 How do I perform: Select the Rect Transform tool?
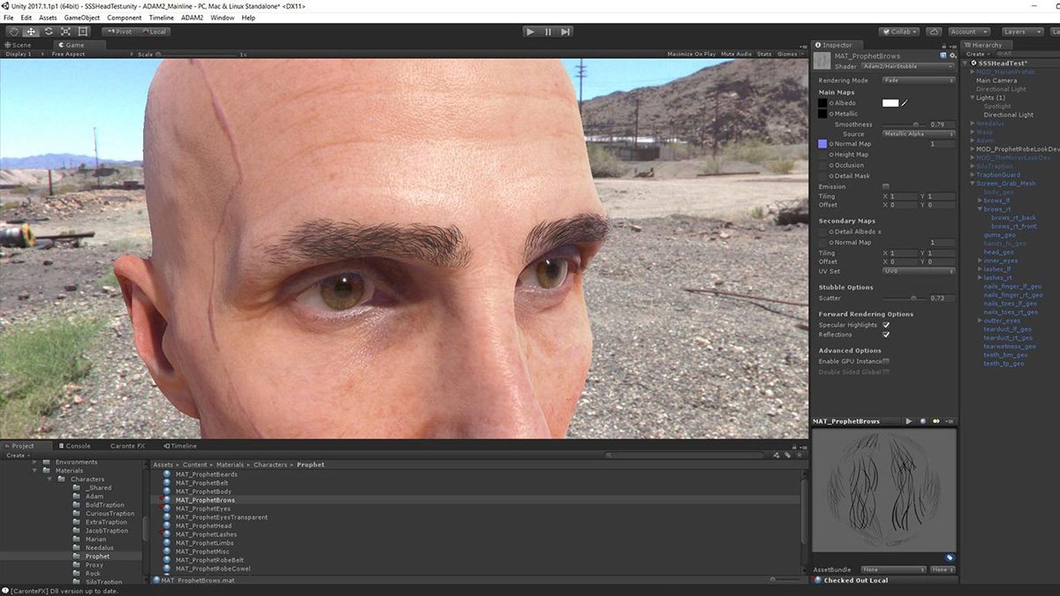point(83,32)
